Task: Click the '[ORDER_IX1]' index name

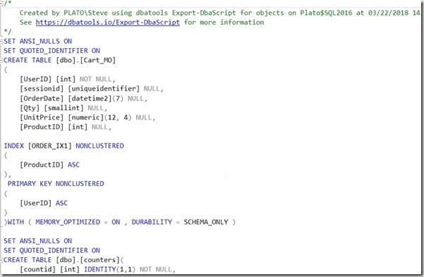Action: pyautogui.click(x=50, y=146)
